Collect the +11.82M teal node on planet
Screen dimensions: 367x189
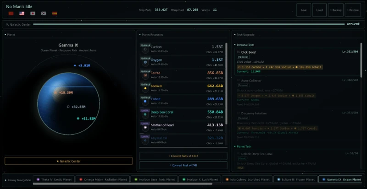coord(86,119)
